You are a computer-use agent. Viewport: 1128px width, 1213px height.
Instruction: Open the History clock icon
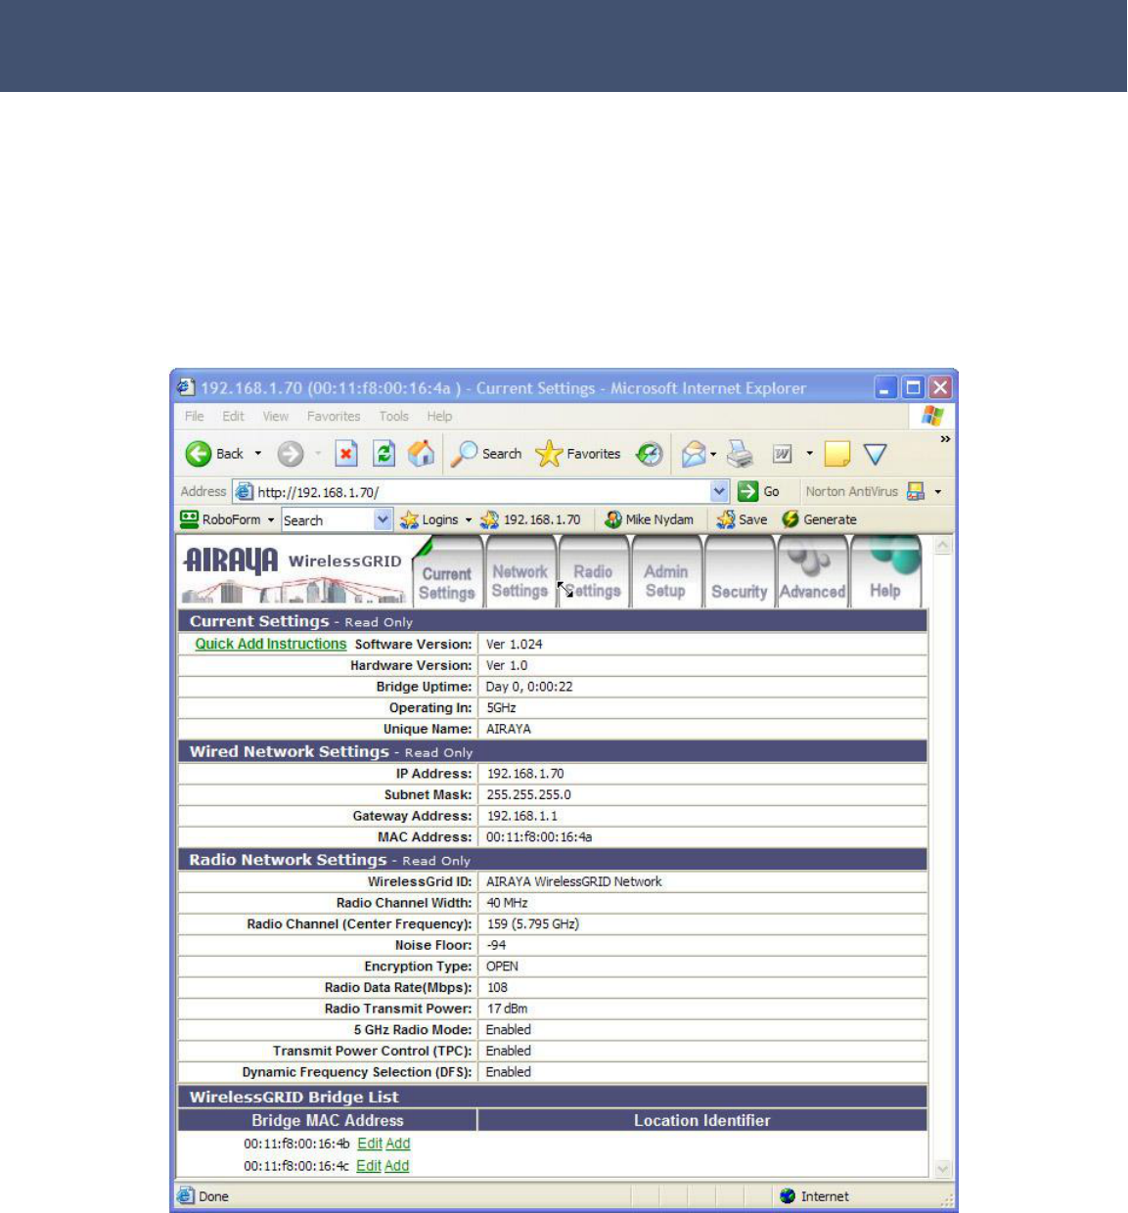(650, 454)
